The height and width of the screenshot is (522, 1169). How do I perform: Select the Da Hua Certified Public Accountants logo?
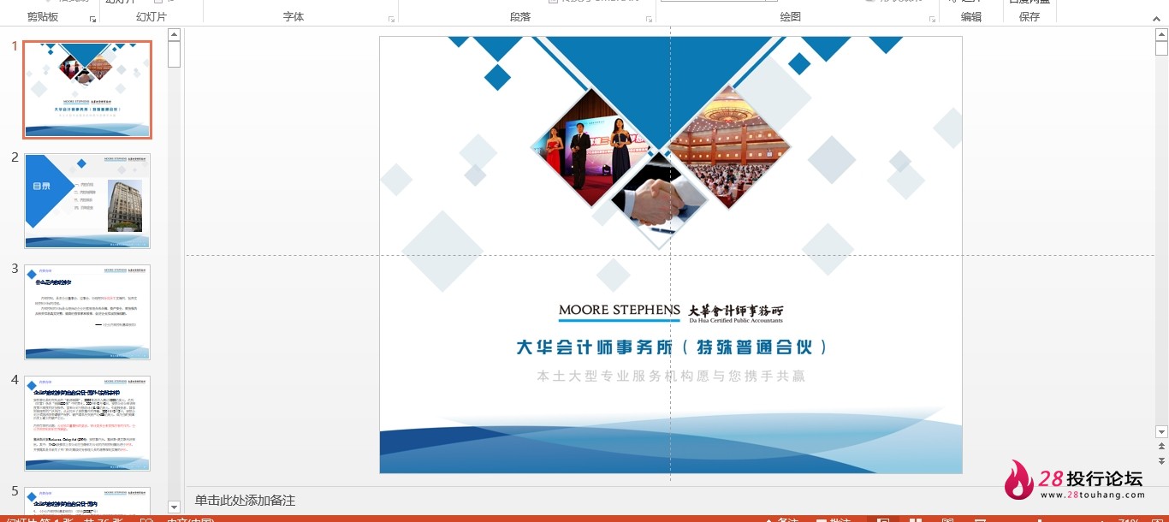click(x=736, y=314)
